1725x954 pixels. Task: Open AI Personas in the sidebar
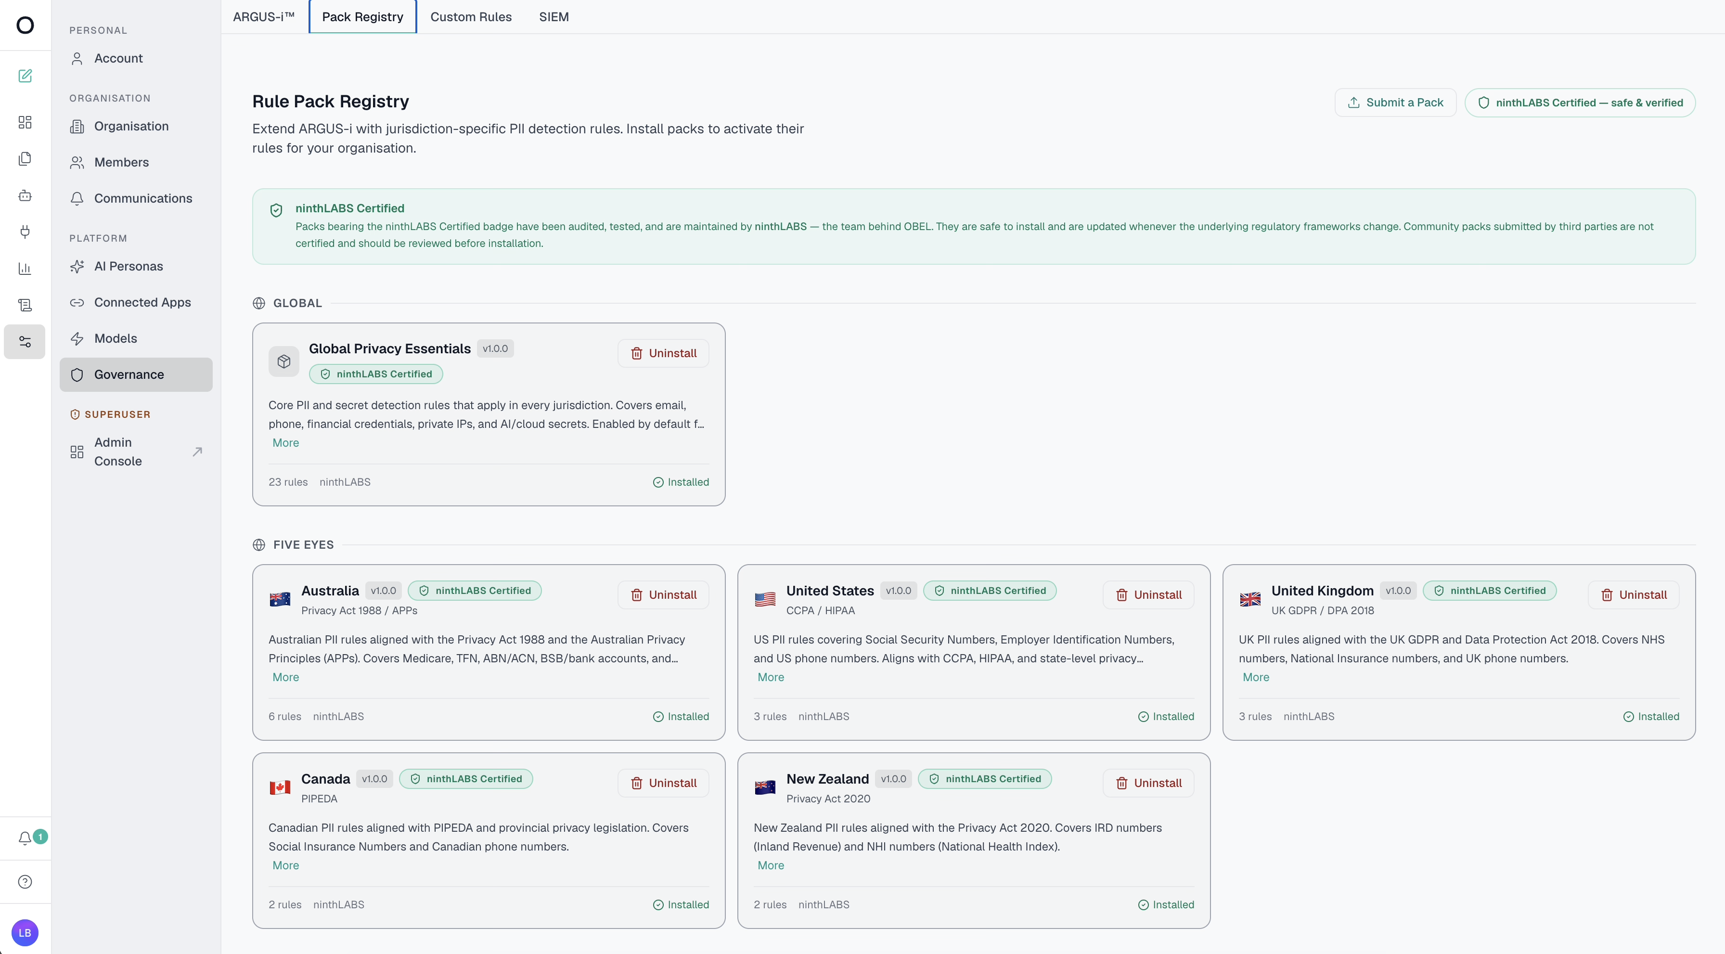[136, 266]
